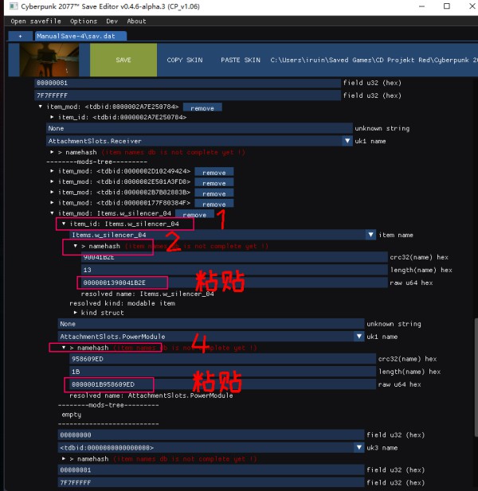Collapse the item_id: Items.w_silencer_04 tree node
The image size is (478, 491).
tap(65, 224)
